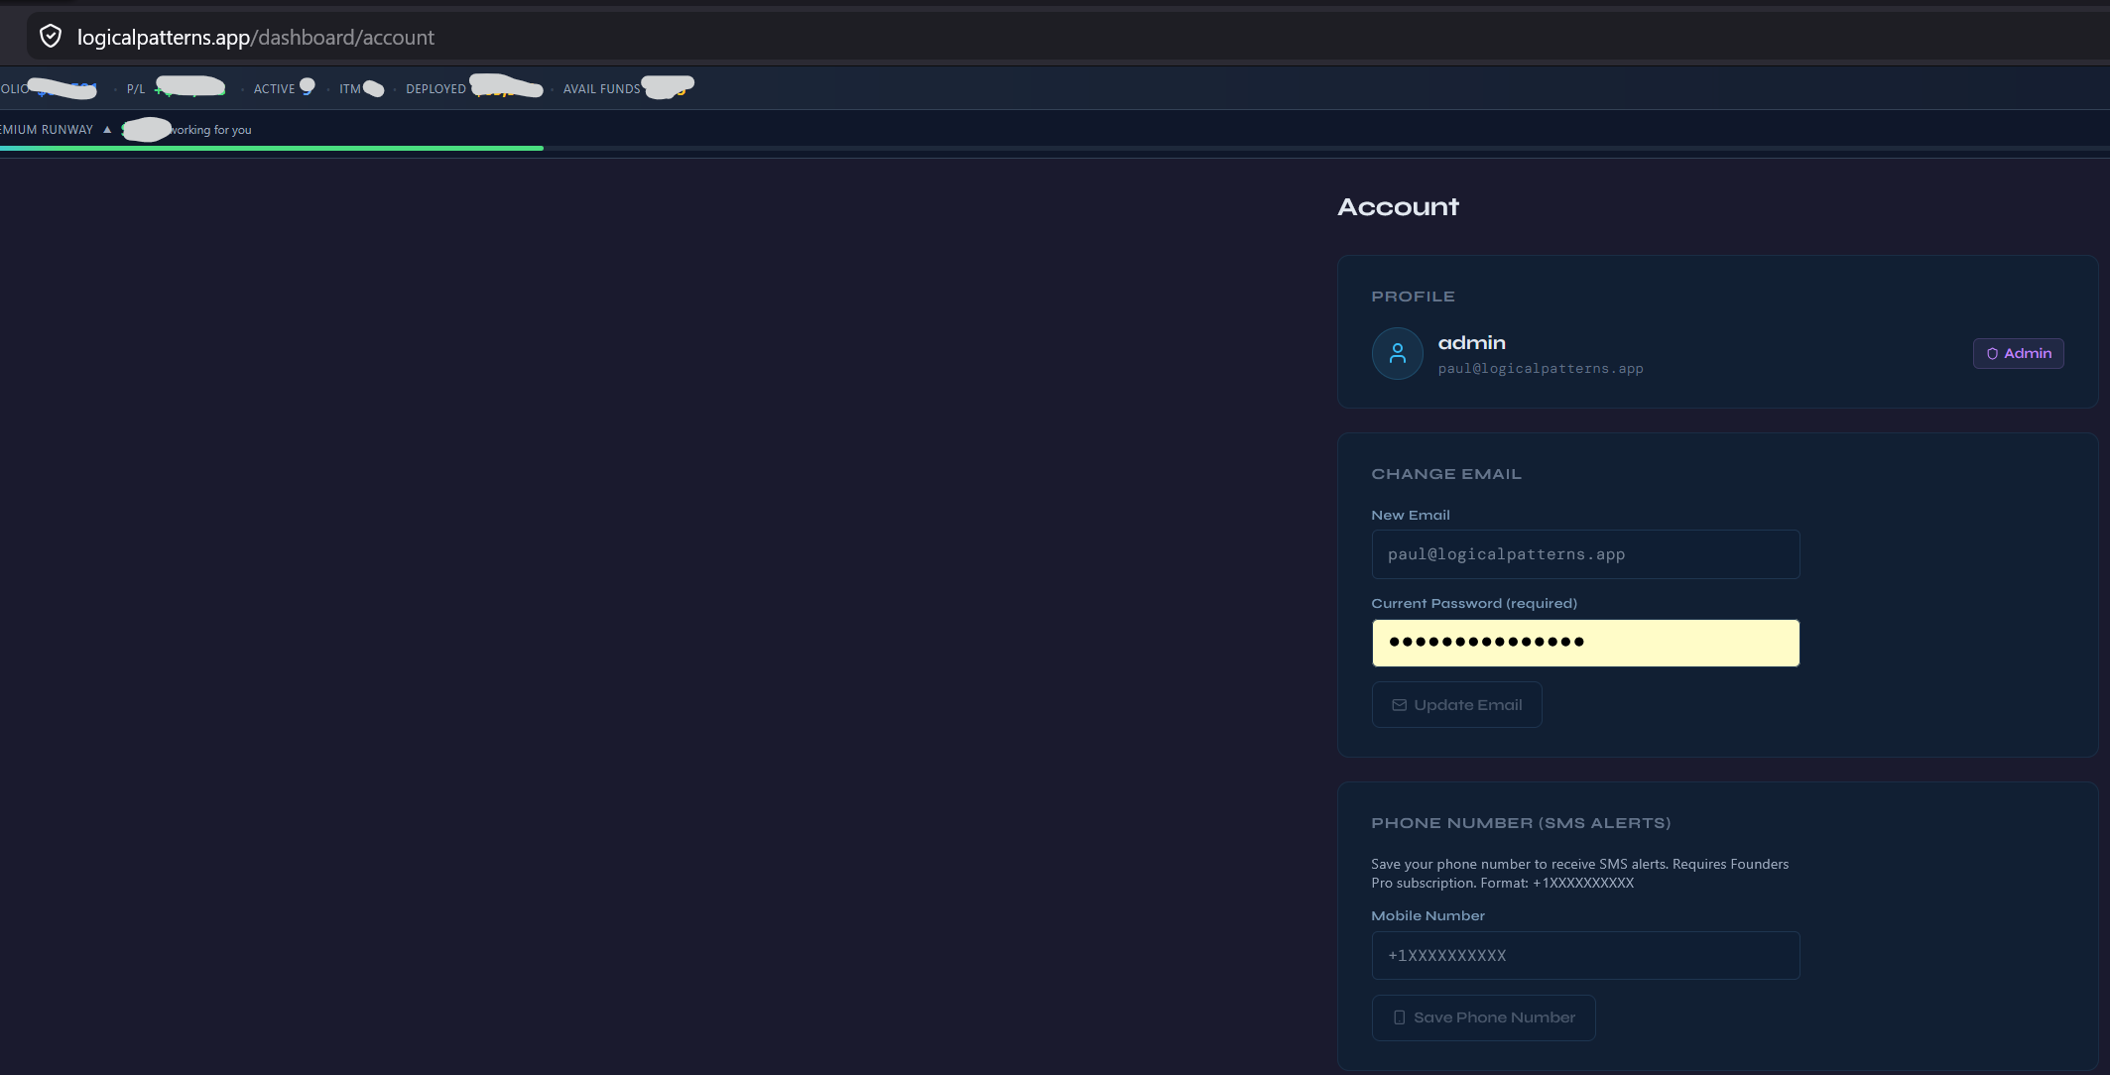This screenshot has width=2110, height=1075.
Task: Click the green premium runway progress bar
Action: (x=272, y=148)
